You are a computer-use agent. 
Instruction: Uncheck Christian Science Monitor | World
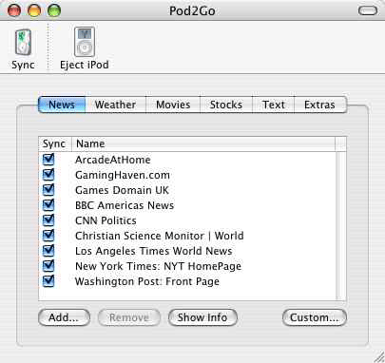[x=48, y=236]
